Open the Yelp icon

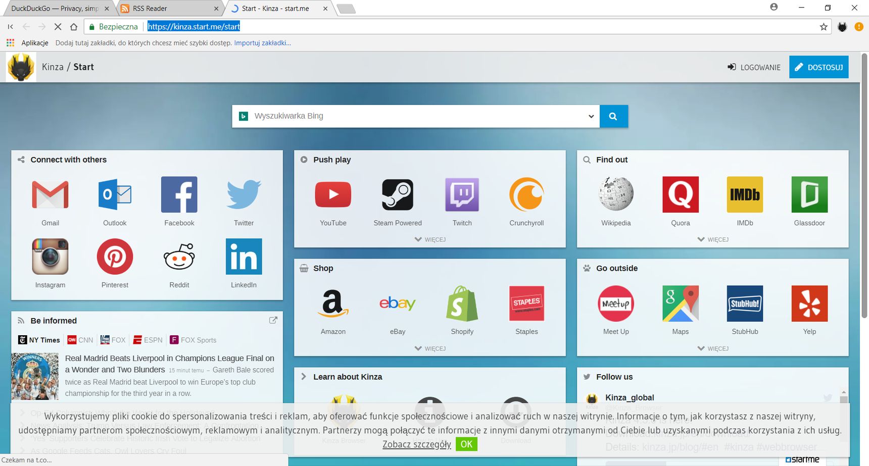tap(810, 303)
